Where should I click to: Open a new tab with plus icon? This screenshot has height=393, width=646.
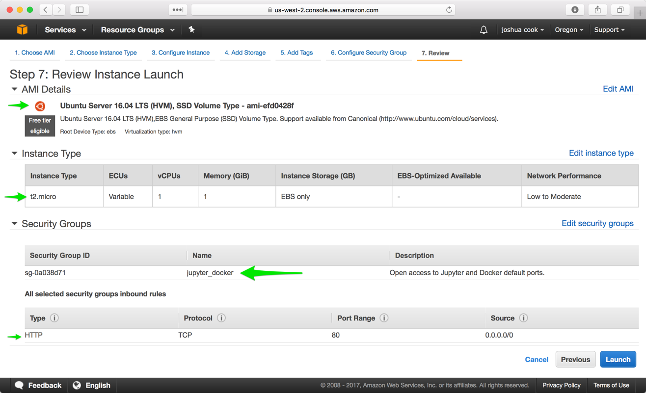tap(640, 13)
